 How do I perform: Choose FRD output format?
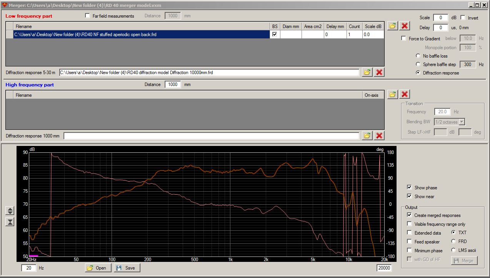[x=453, y=242]
